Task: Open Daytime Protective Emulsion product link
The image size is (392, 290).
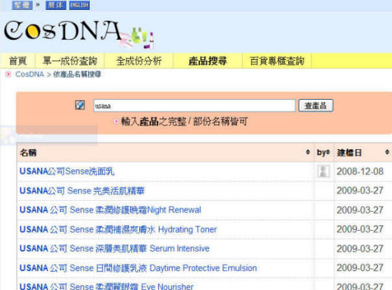Action: pos(139,268)
